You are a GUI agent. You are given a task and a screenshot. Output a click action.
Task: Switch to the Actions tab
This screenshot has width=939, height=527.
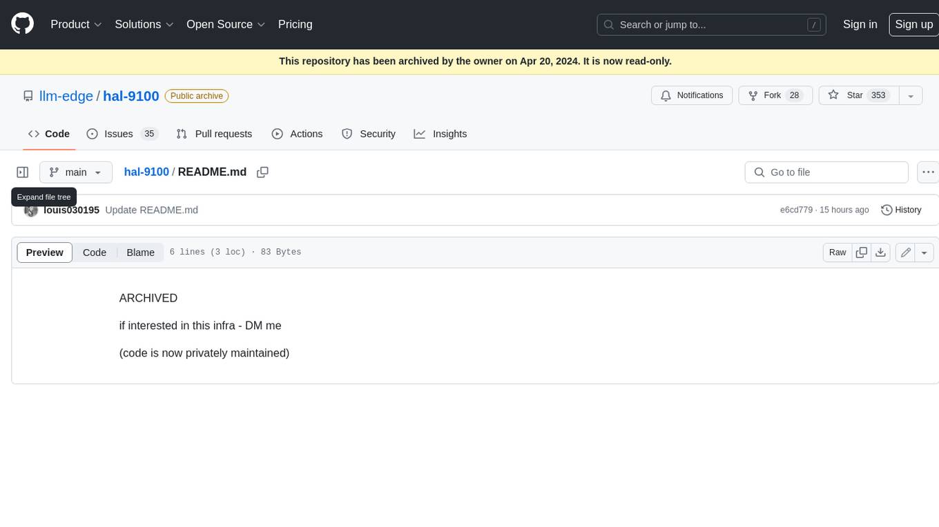click(x=297, y=134)
